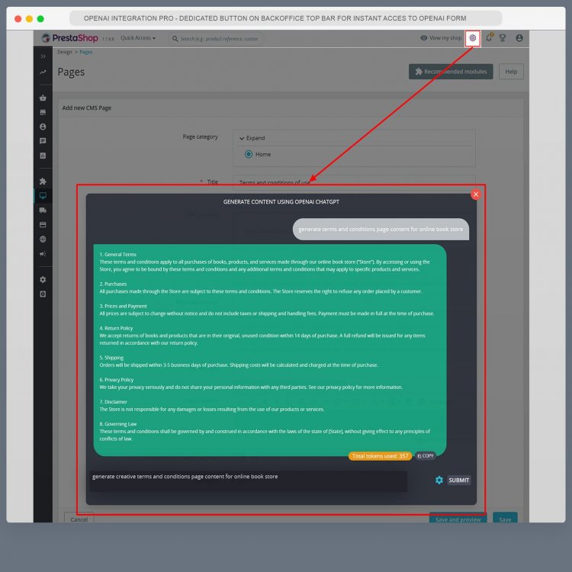Copy the generated response with COPY button
Viewport: 572px width, 572px height.
click(x=426, y=455)
